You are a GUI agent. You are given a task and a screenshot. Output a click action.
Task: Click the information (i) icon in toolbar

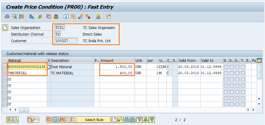(x=66, y=16)
